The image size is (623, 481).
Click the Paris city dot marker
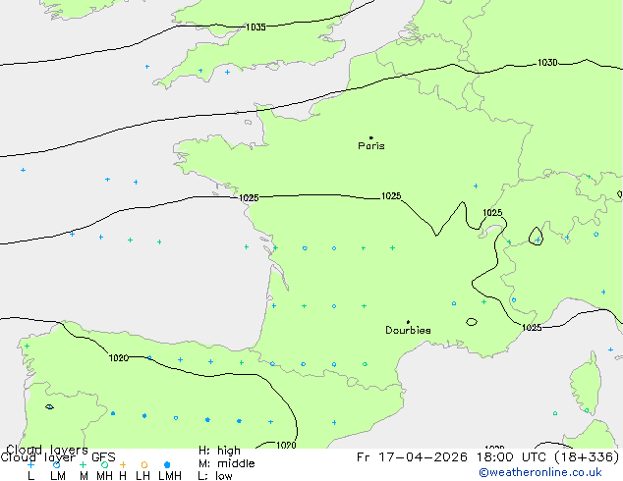coord(371,137)
